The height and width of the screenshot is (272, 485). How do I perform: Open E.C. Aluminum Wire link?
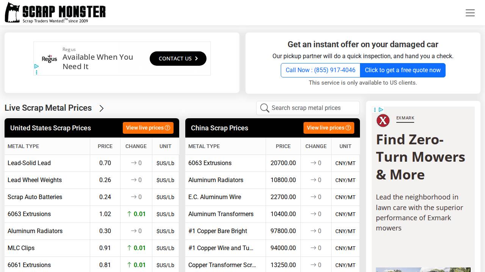tap(214, 197)
